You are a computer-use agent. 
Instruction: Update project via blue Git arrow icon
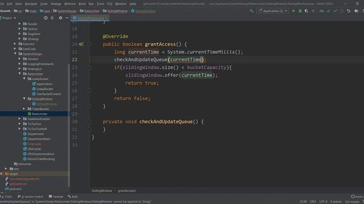[x=329, y=11]
